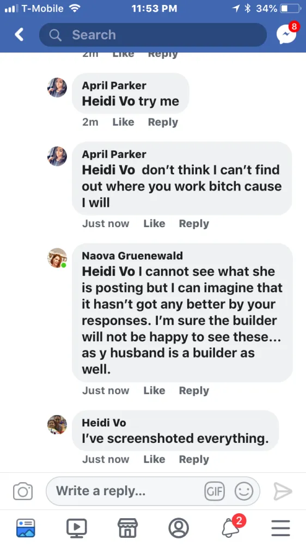This screenshot has width=306, height=546.
Task: Tap the send arrow icon
Action: pos(283,491)
